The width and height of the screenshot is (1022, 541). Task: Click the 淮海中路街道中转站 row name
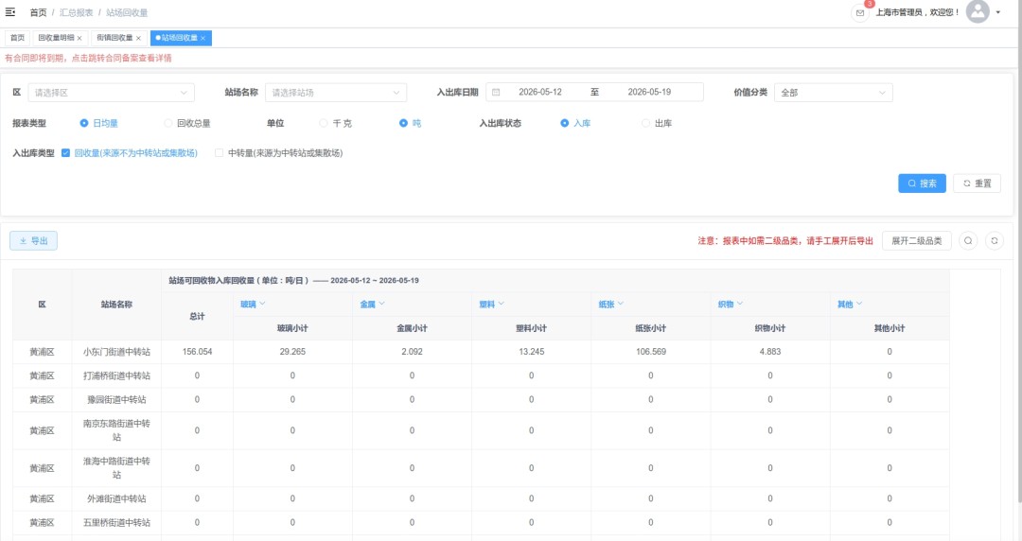[116, 468]
